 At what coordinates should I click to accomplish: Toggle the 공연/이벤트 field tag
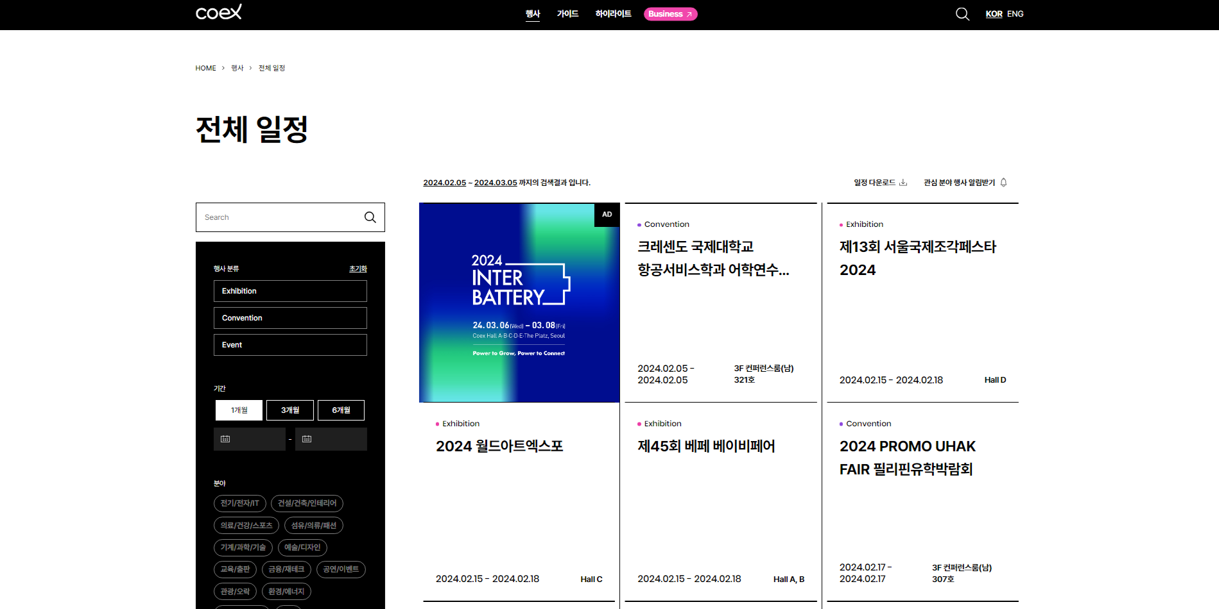tap(341, 569)
